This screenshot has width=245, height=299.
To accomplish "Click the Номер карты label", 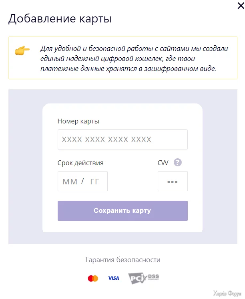I will coord(78,121).
